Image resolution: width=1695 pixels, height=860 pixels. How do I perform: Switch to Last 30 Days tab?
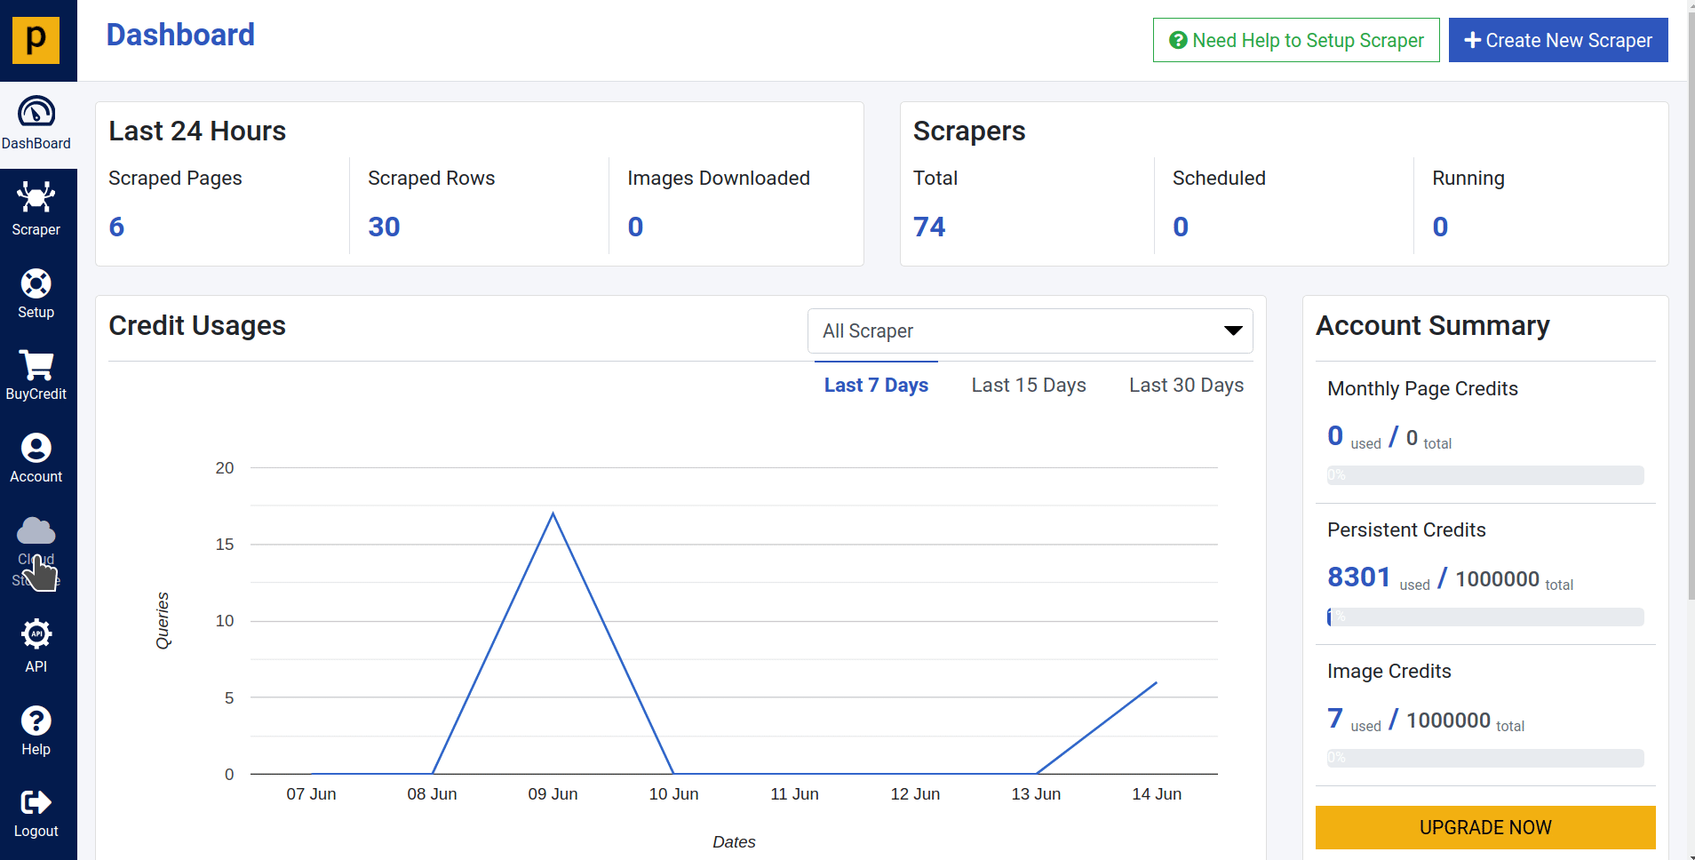[1186, 386]
